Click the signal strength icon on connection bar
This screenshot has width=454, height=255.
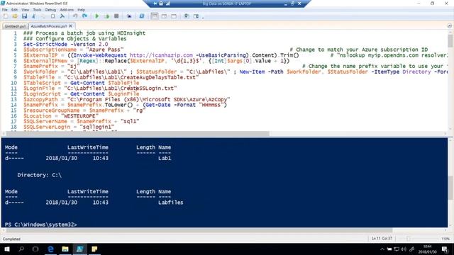167,4
